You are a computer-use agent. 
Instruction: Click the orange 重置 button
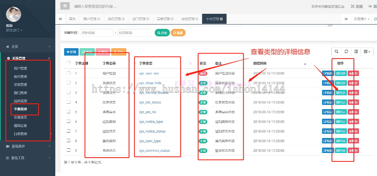[178, 33]
